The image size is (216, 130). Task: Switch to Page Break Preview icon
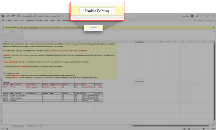pos(194,129)
